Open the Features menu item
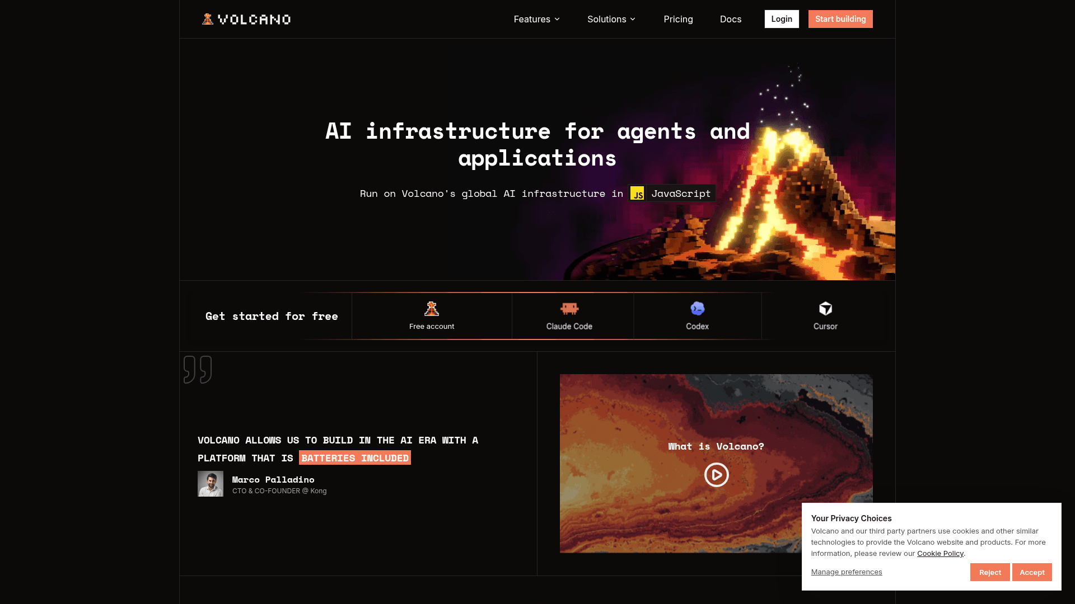The image size is (1075, 604). 536,19
